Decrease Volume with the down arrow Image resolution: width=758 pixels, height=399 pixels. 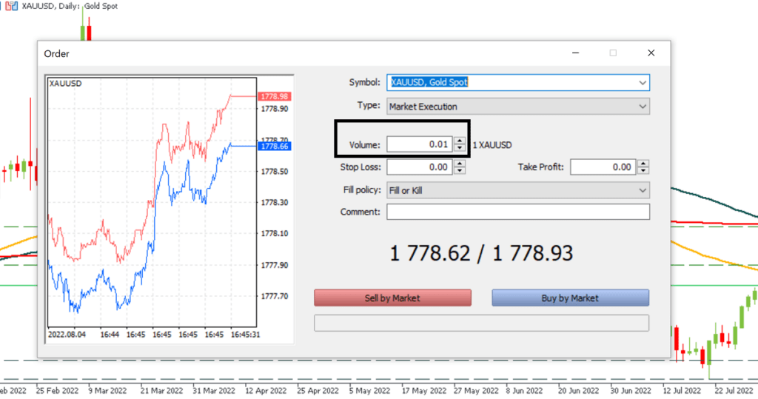pos(460,149)
